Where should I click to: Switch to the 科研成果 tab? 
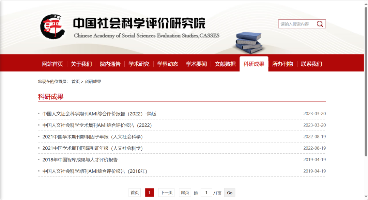pyautogui.click(x=254, y=64)
